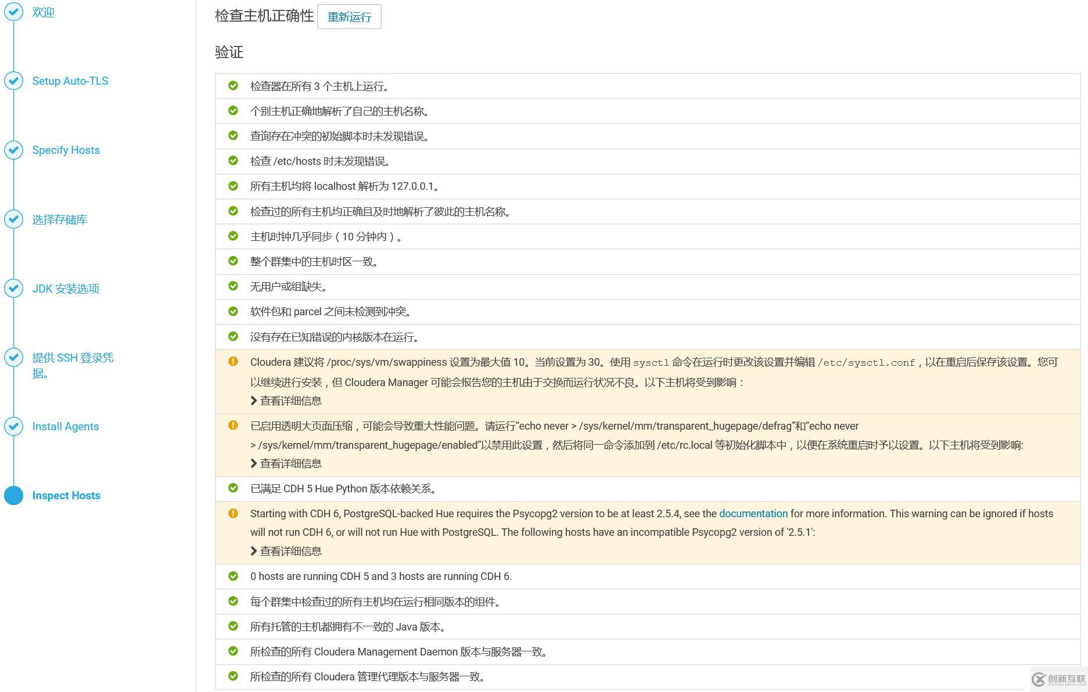Click text 已满足 CDH 5 Hue Python 版本依赖关系
The height and width of the screenshot is (692, 1088).
[x=344, y=489]
